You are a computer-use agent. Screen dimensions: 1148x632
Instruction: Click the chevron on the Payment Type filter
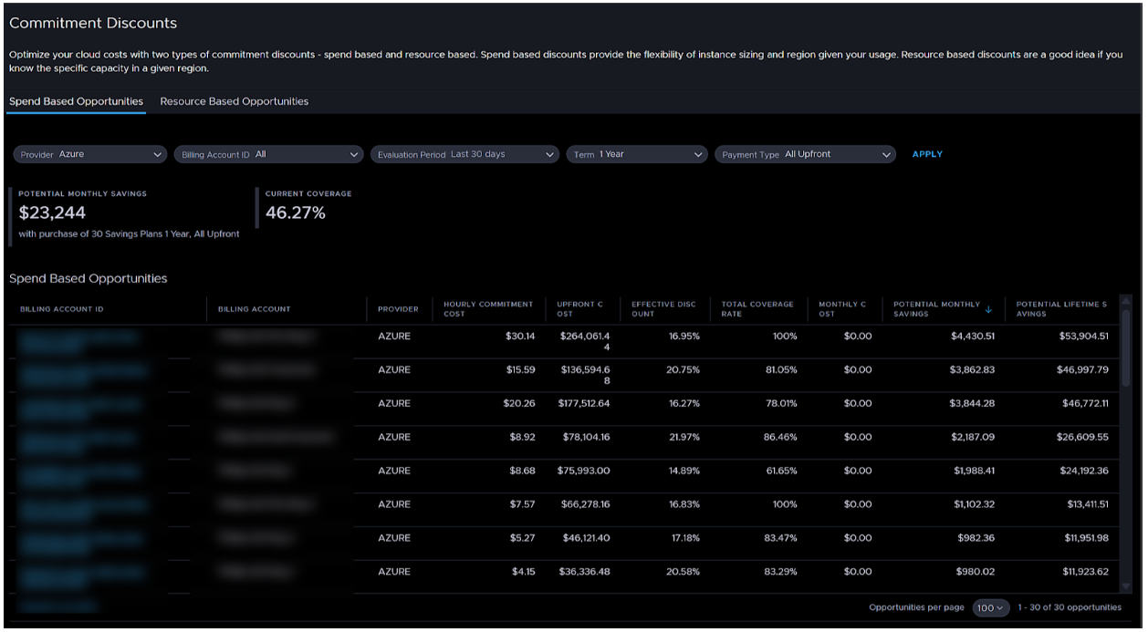pyautogui.click(x=886, y=154)
